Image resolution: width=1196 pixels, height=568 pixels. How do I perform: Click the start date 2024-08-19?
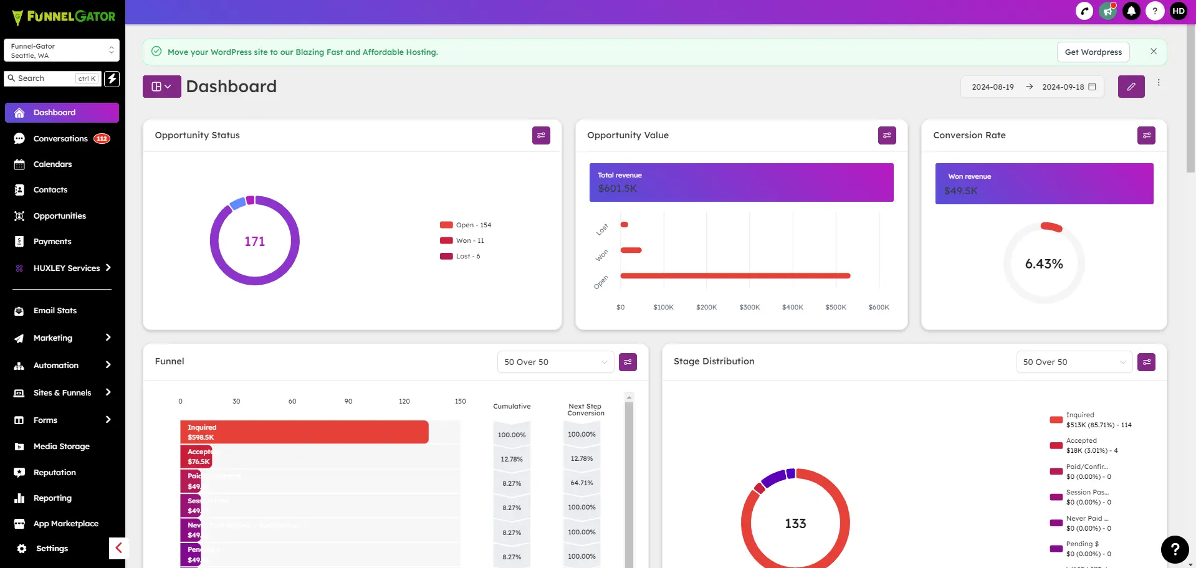coord(993,87)
